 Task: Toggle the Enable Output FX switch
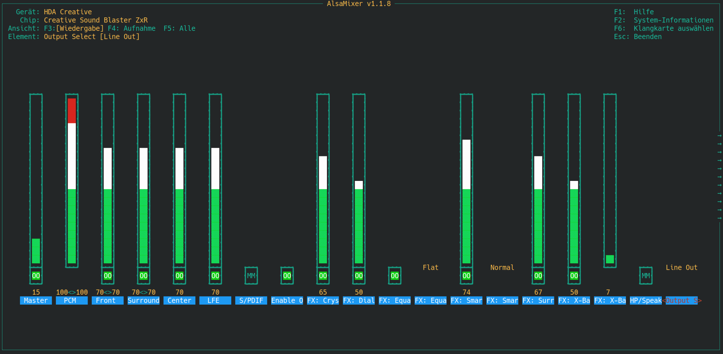[287, 275]
